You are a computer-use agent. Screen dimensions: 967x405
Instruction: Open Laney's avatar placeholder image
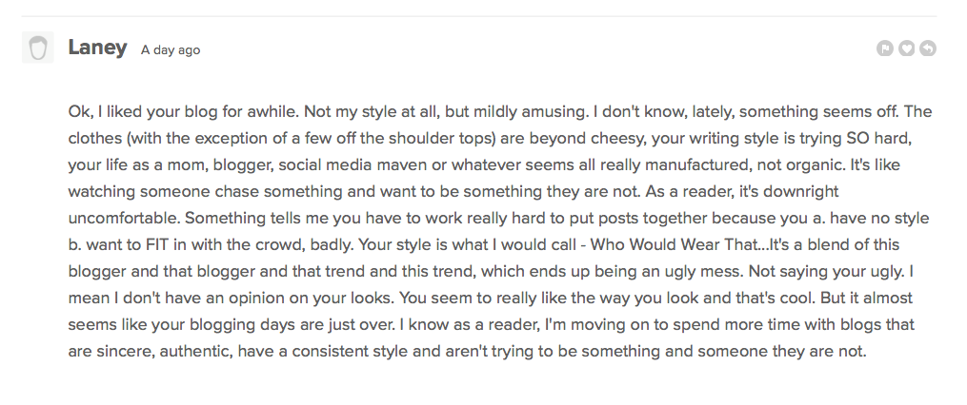[x=37, y=48]
